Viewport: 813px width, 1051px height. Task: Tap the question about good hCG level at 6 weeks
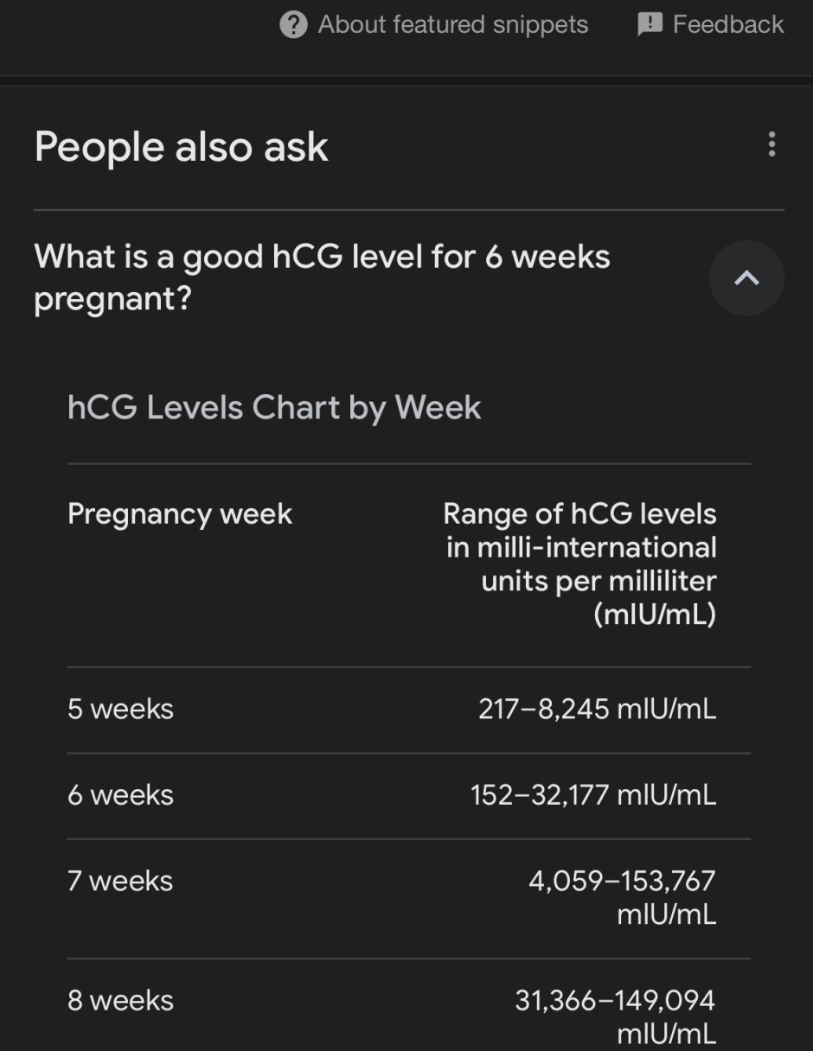click(322, 277)
